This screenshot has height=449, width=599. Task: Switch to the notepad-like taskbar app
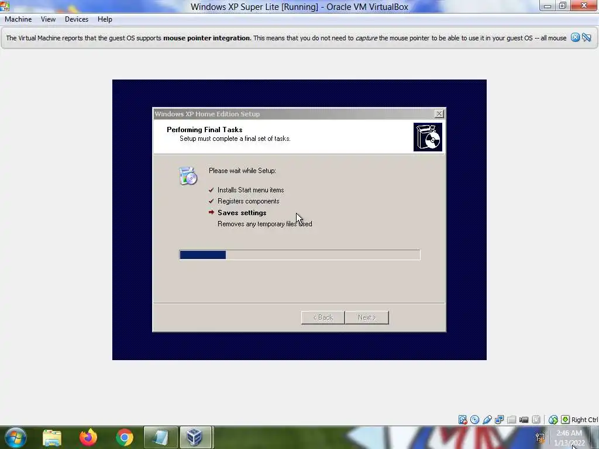click(x=160, y=437)
